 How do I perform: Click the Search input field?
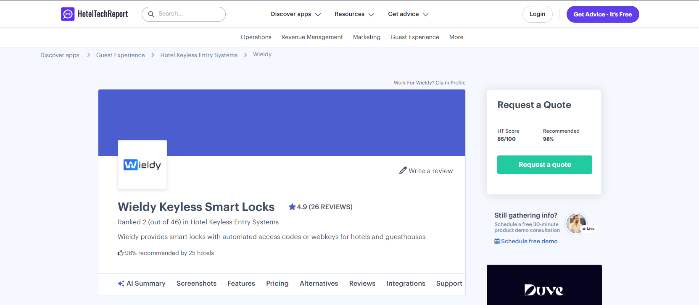coord(184,14)
